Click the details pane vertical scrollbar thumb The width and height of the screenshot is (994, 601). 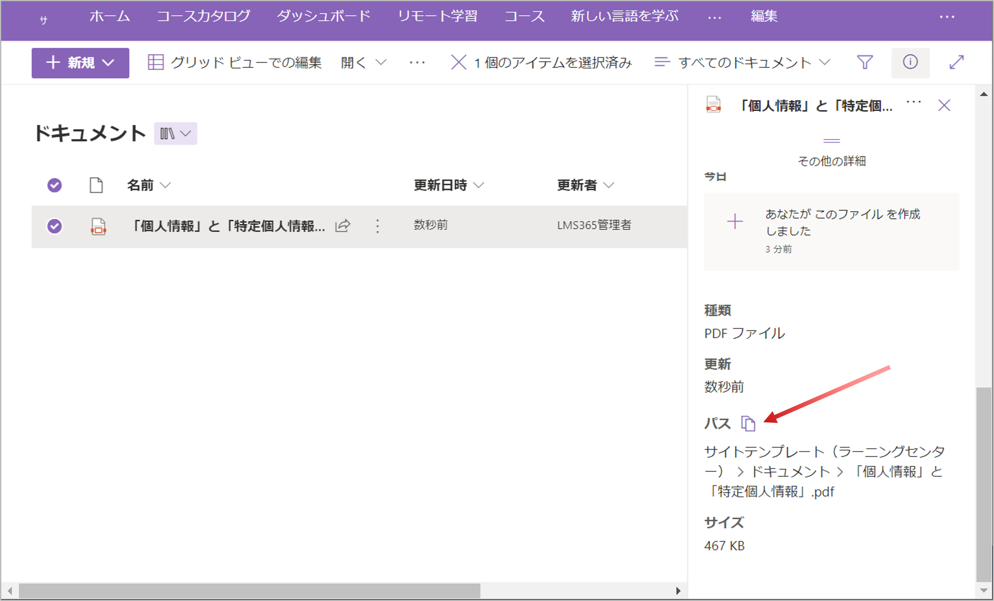tap(984, 484)
